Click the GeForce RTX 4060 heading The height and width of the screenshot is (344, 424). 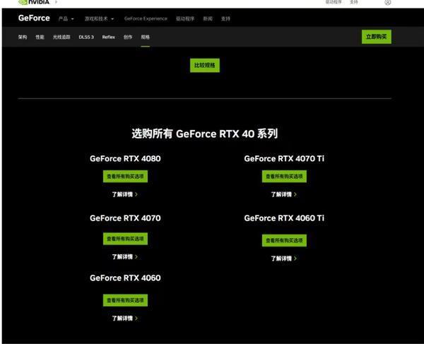[125, 278]
